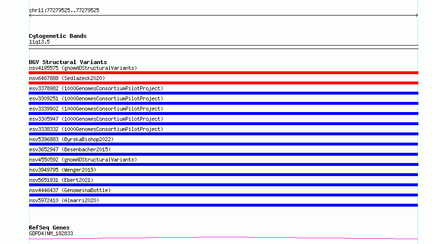Click blue bar under nsv4446437
432x244 pixels.
[223, 195]
